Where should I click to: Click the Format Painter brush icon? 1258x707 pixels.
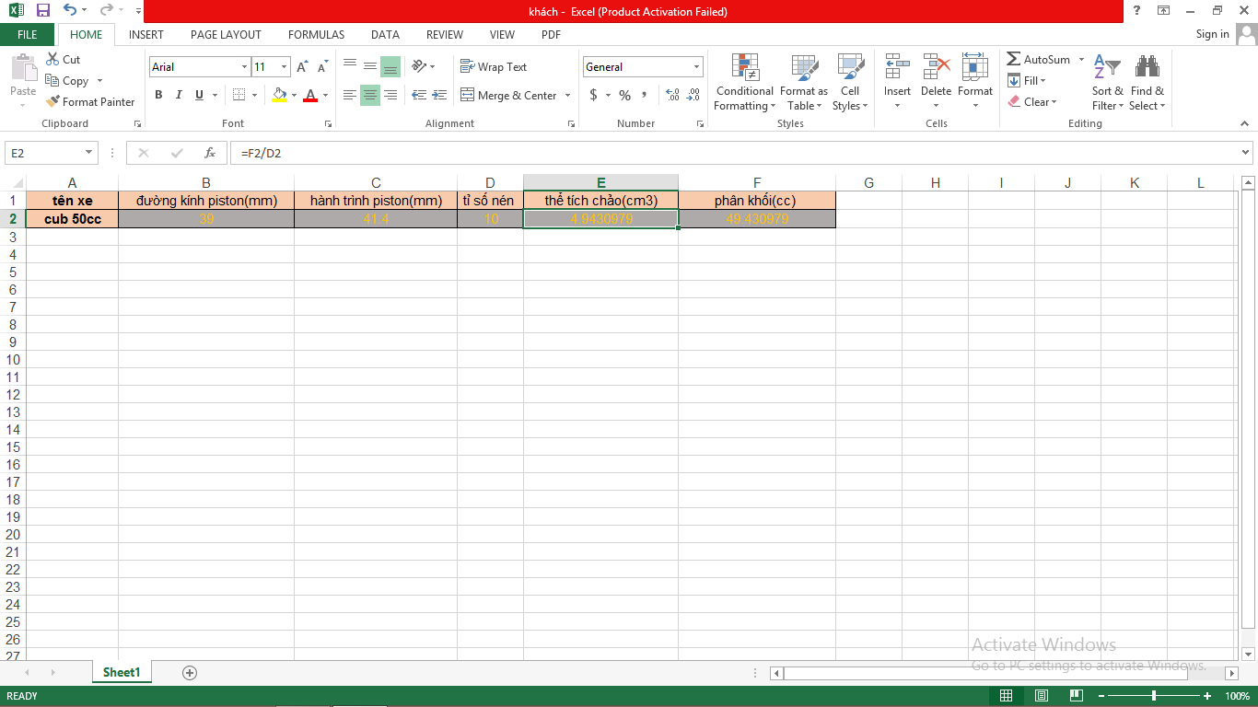click(53, 102)
